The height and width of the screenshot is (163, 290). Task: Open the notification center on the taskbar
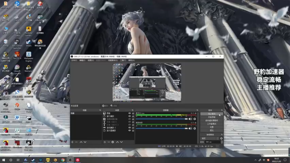point(285,160)
